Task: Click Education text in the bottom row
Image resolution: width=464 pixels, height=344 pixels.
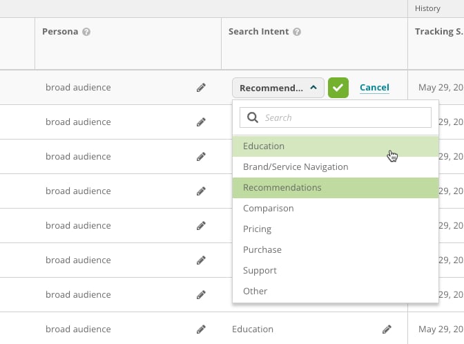Action: click(x=253, y=329)
